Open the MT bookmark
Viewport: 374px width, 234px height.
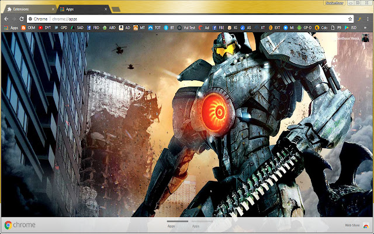coord(139,27)
